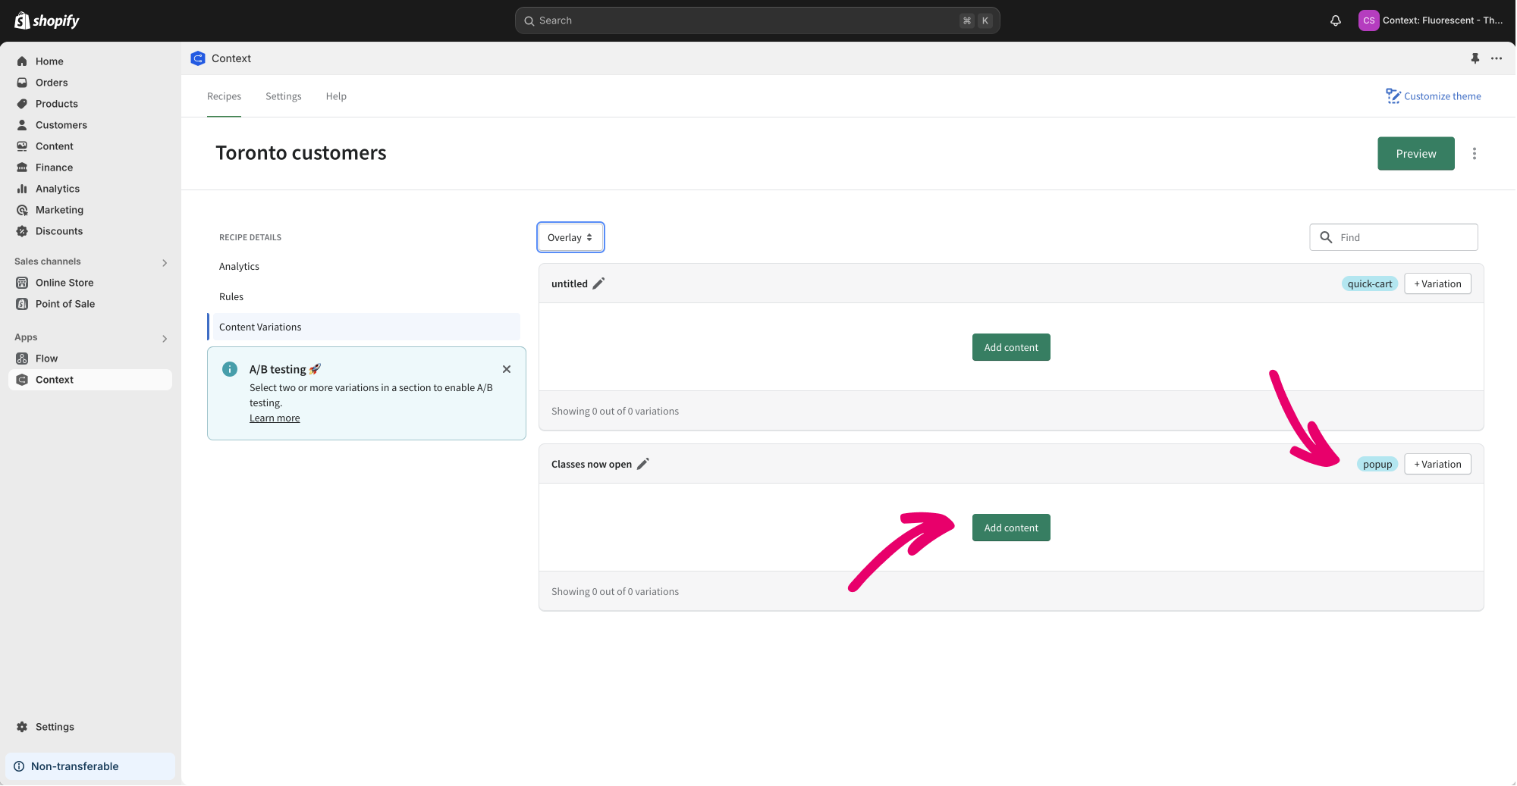Viewport: 1517px width, 786px height.
Task: Edit the Classes now open section name
Action: coord(643,464)
